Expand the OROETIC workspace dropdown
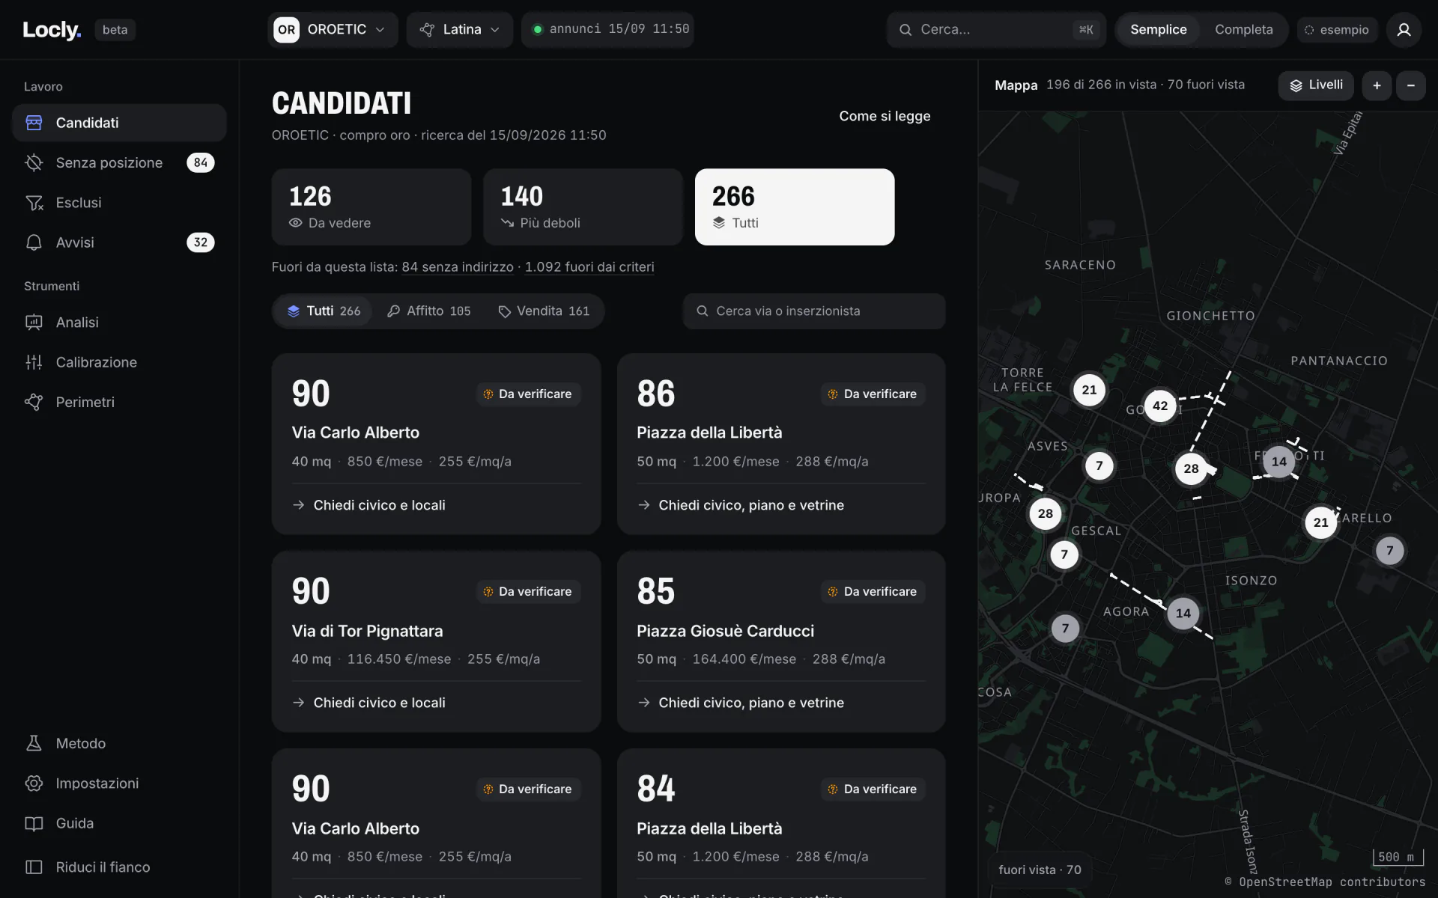 tap(333, 30)
